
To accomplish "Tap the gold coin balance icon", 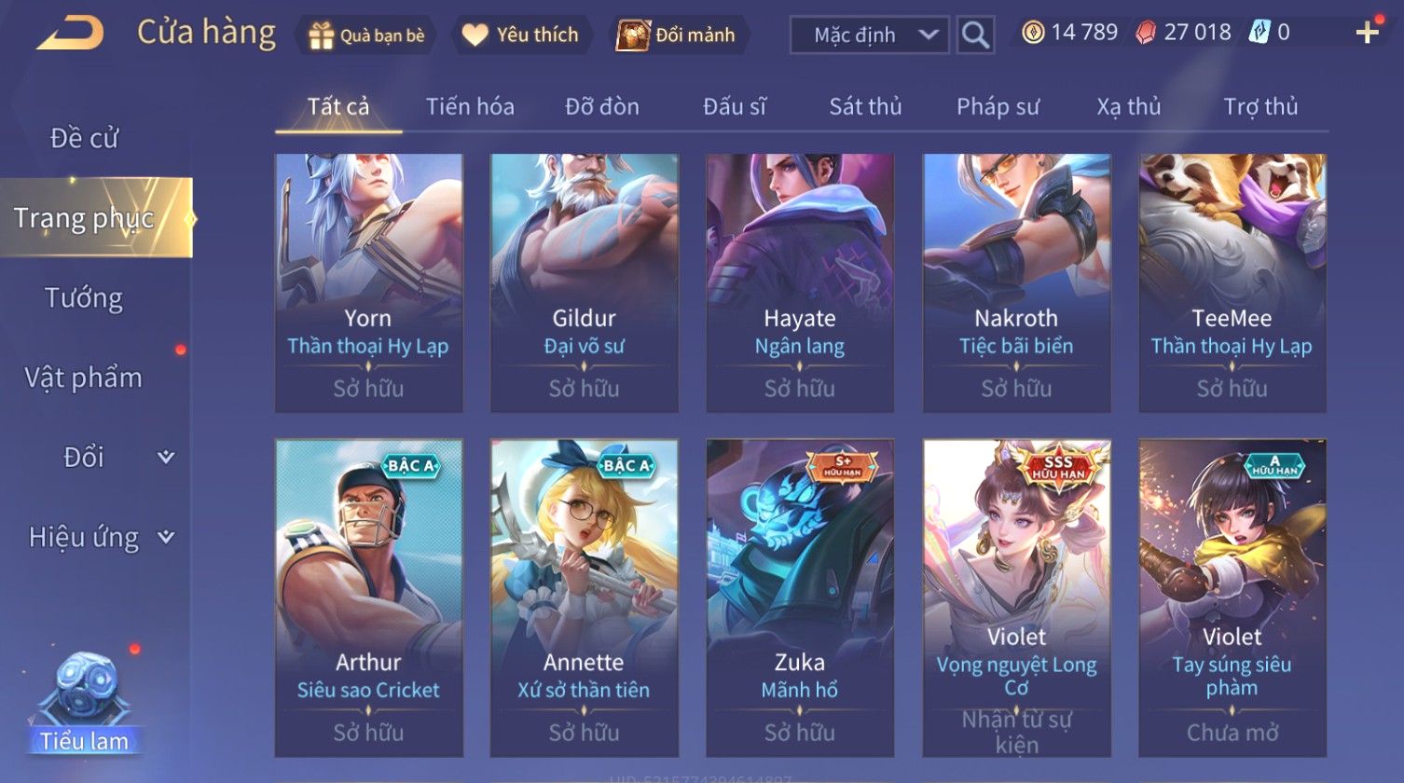I will click(x=1032, y=34).
